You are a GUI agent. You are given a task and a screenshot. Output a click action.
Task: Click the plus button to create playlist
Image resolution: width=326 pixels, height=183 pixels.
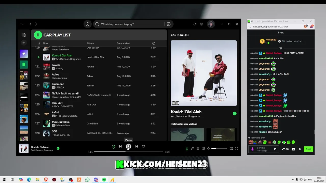(24, 43)
